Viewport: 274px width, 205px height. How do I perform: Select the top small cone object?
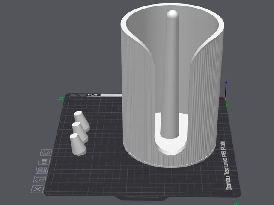point(82,121)
